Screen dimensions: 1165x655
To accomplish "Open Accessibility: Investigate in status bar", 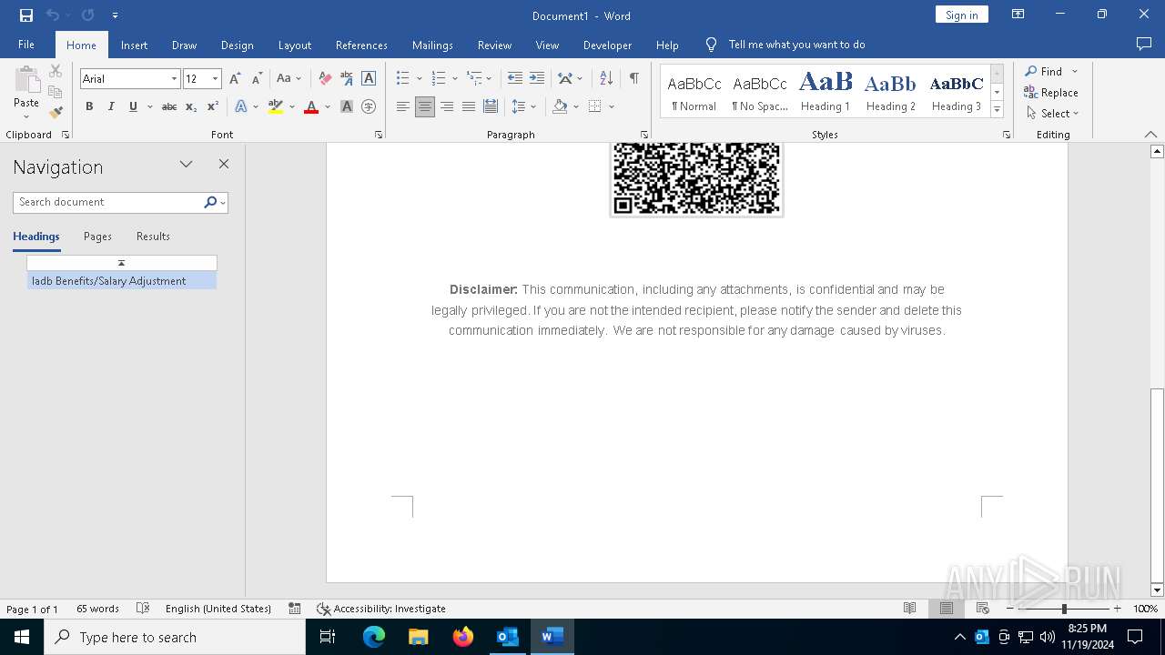I will [x=381, y=609].
